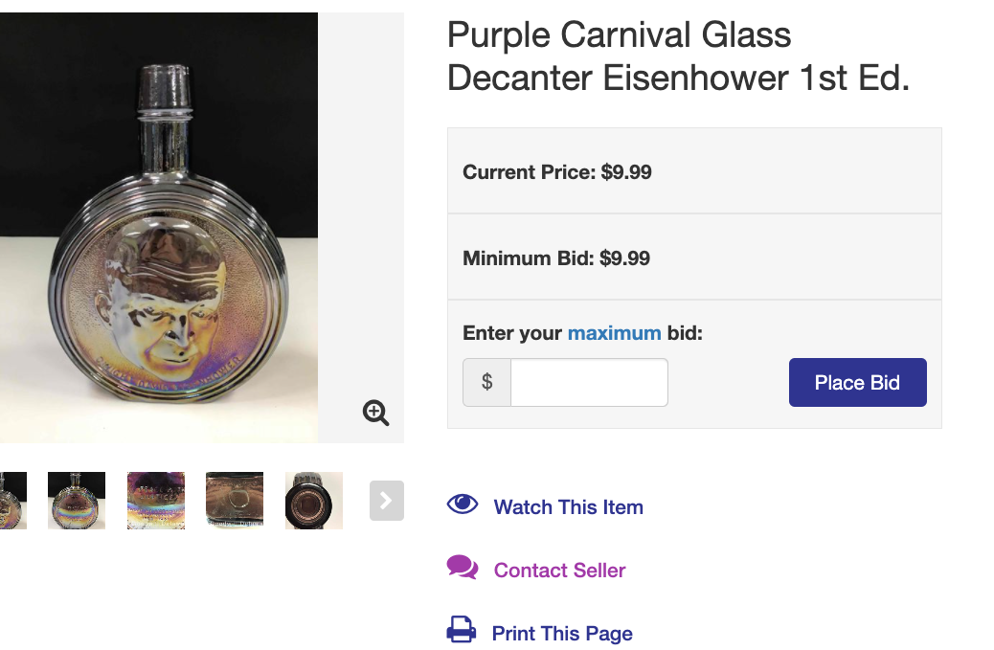Click the Purple Carnival Glass Decanter title
Image resolution: width=994 pixels, height=650 pixels.
677,56
